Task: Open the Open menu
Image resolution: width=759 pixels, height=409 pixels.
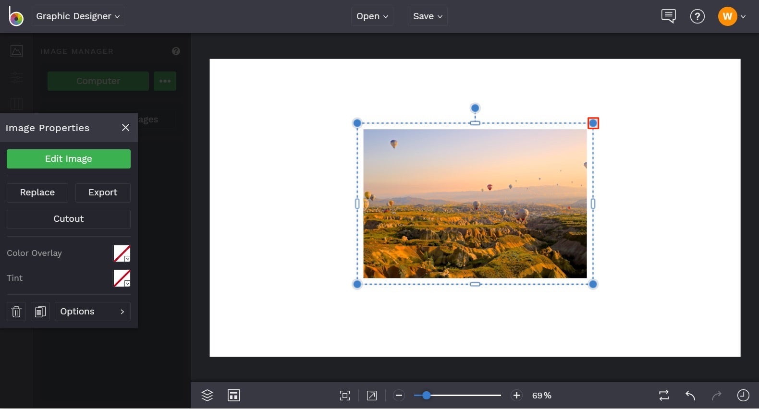Action: (x=372, y=16)
